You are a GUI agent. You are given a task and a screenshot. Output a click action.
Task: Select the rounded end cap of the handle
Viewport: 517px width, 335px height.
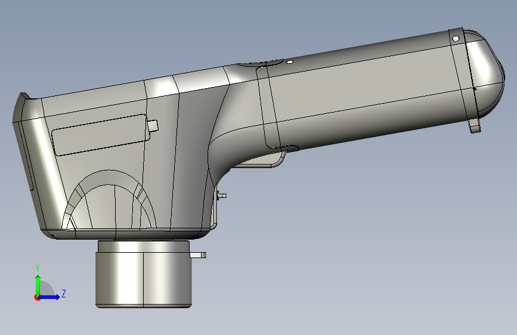484,74
